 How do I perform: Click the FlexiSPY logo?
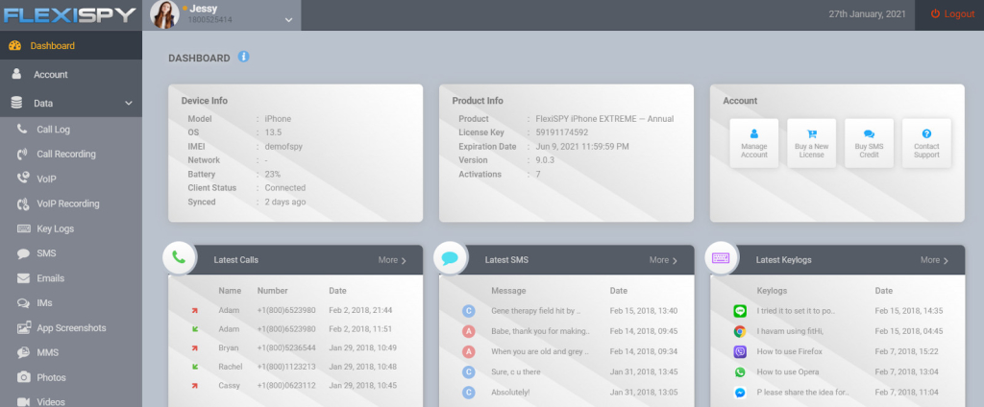pos(69,14)
